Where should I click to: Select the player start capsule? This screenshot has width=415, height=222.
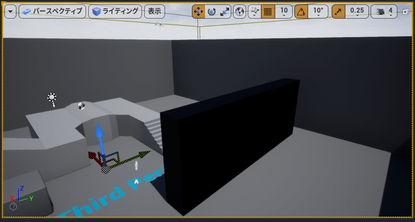coord(137,166)
